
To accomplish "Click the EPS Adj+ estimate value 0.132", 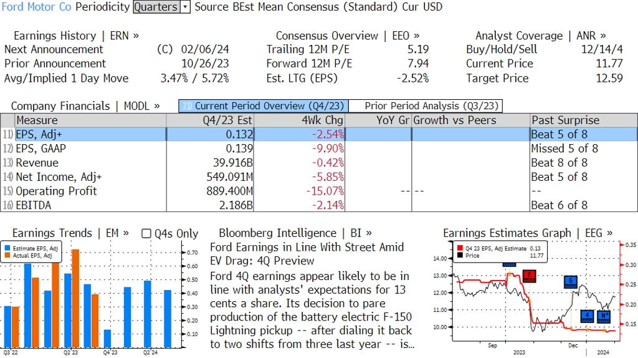I will coord(239,134).
